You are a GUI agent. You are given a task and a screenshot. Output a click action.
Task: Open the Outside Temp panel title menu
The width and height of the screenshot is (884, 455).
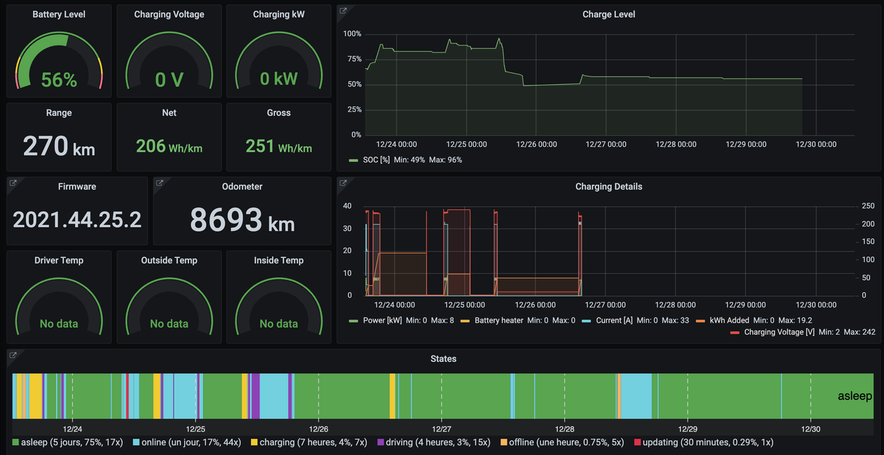tap(169, 261)
